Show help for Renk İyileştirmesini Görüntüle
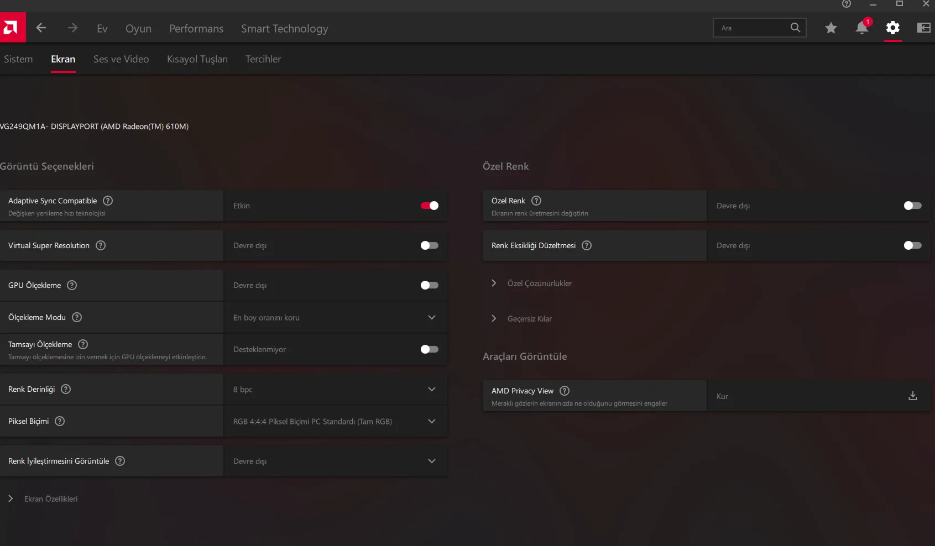 click(120, 461)
